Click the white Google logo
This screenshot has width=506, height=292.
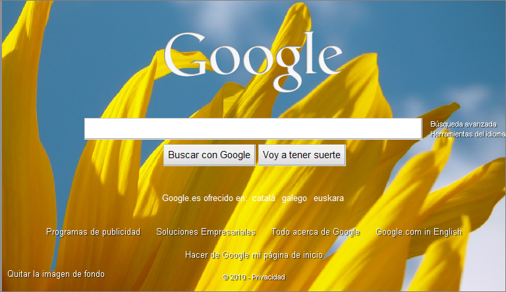click(253, 62)
